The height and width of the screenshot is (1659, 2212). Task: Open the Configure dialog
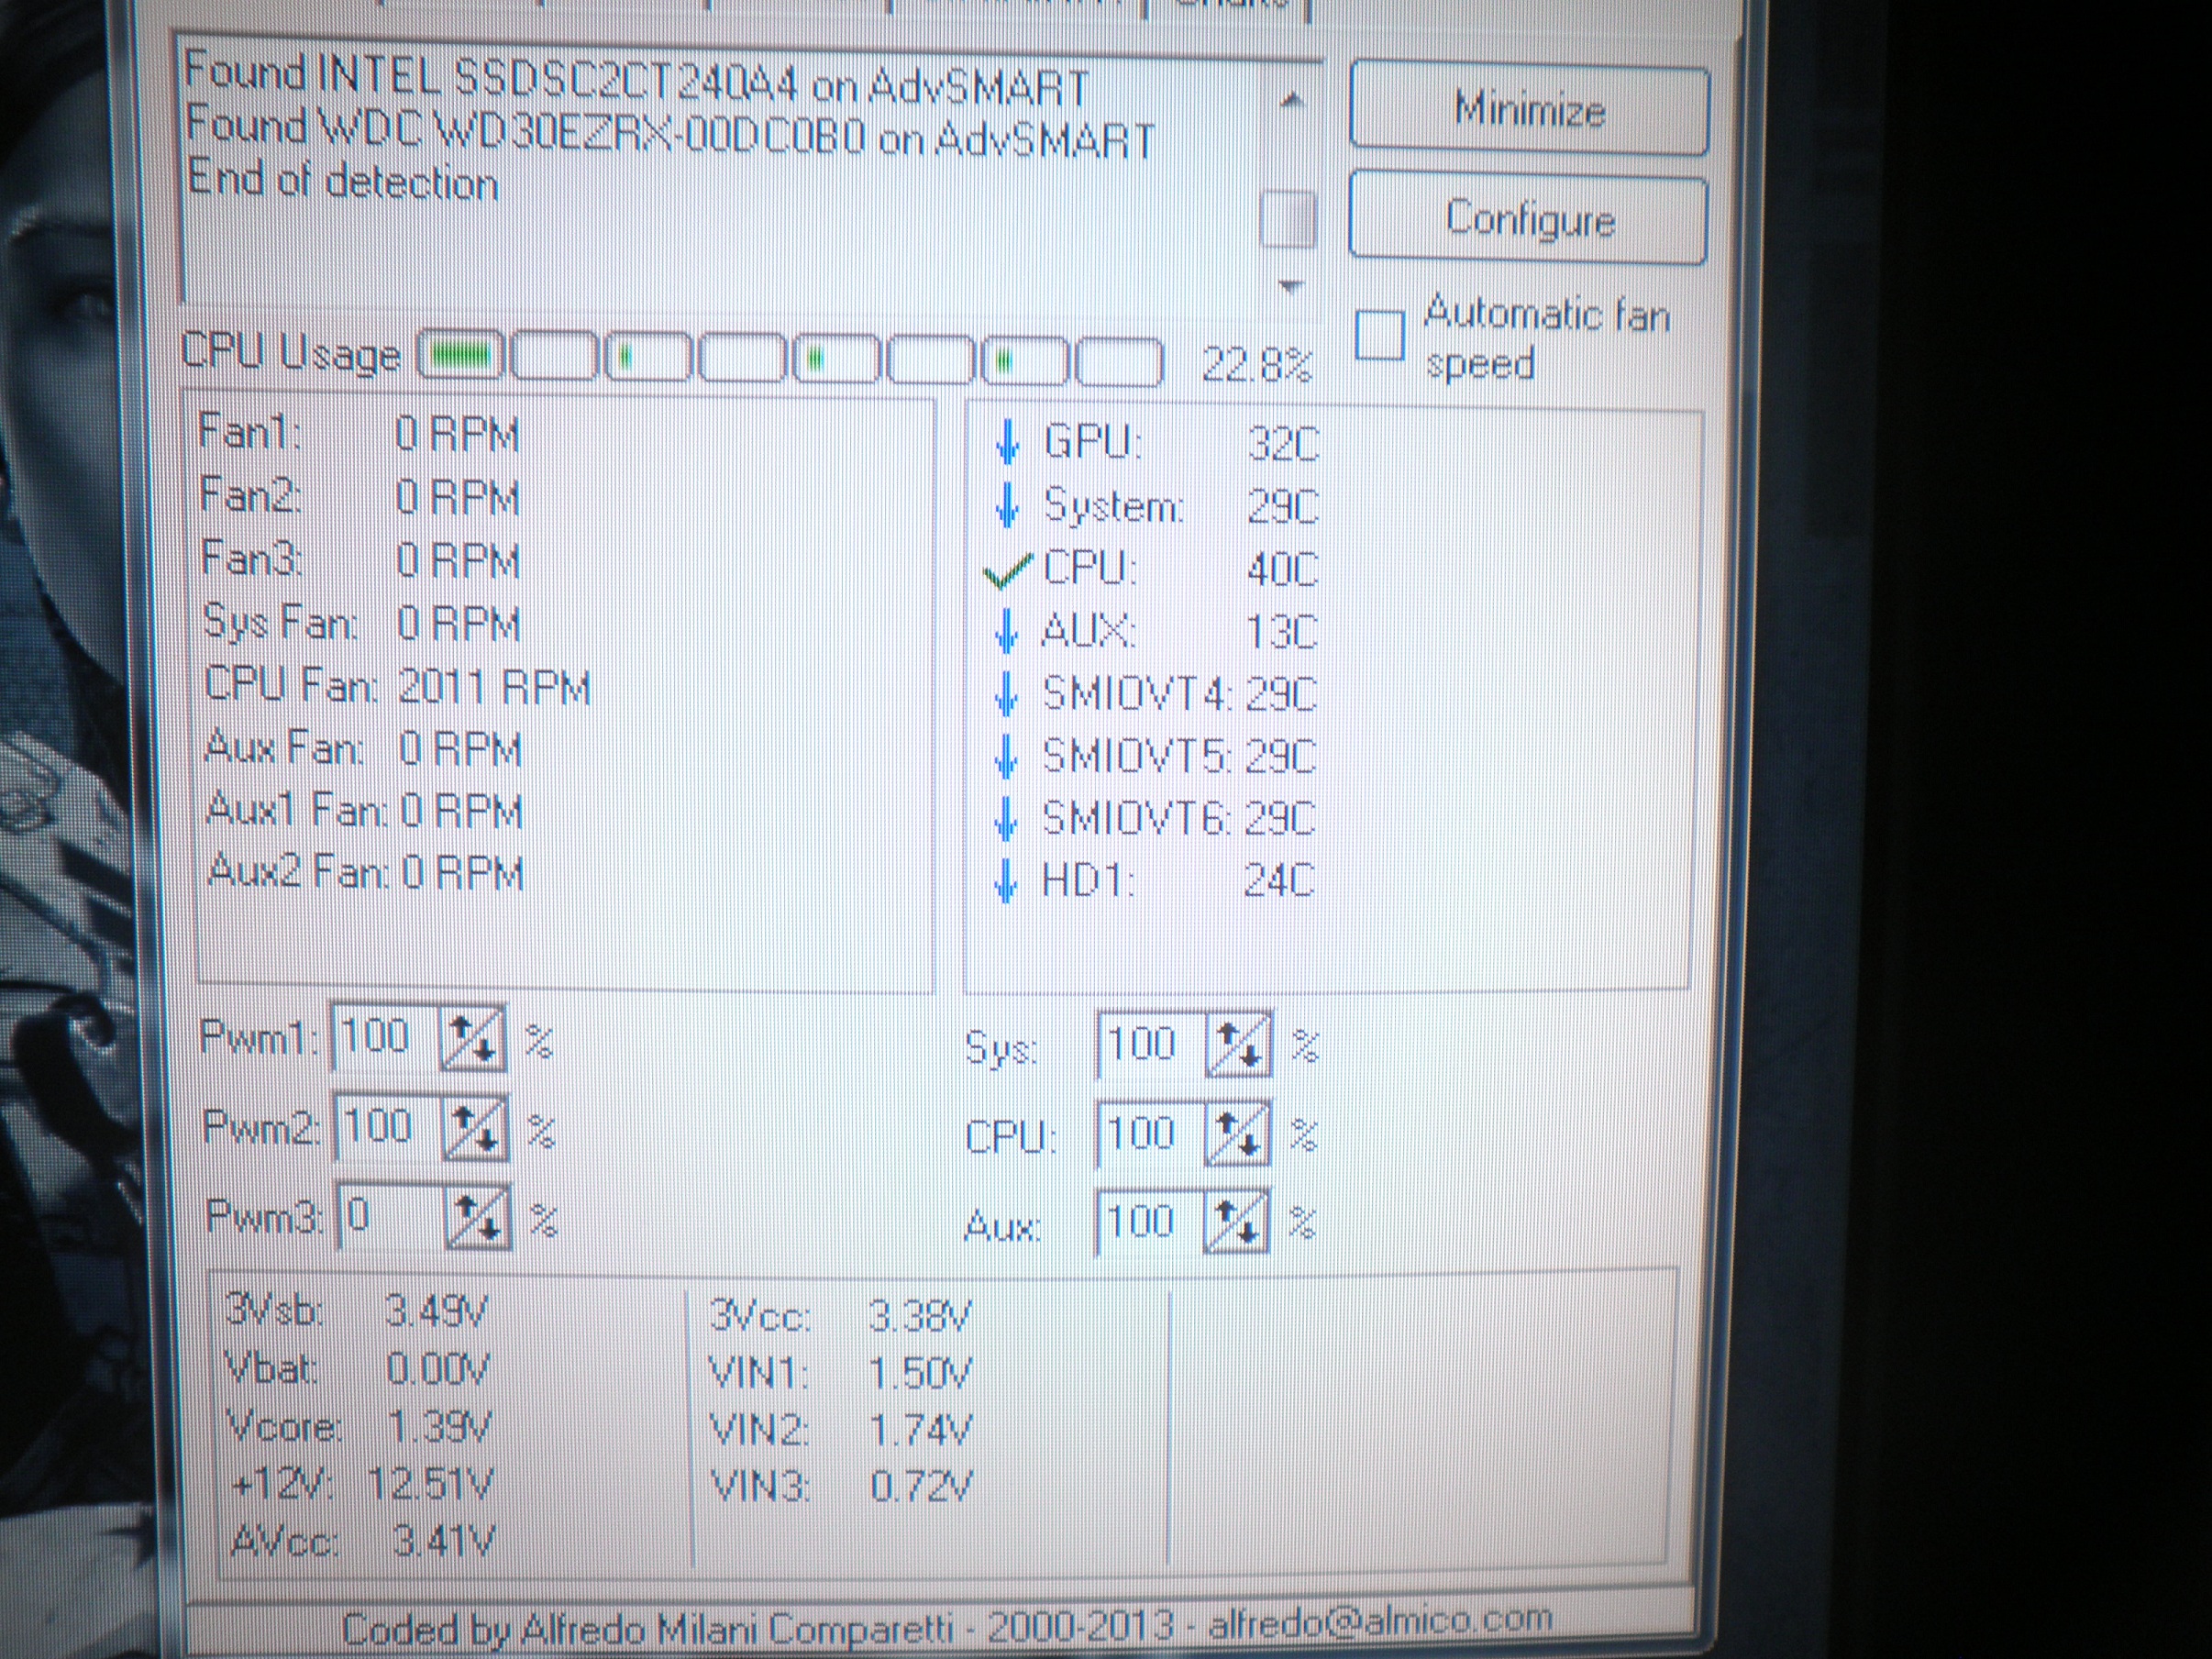pyautogui.click(x=1528, y=219)
